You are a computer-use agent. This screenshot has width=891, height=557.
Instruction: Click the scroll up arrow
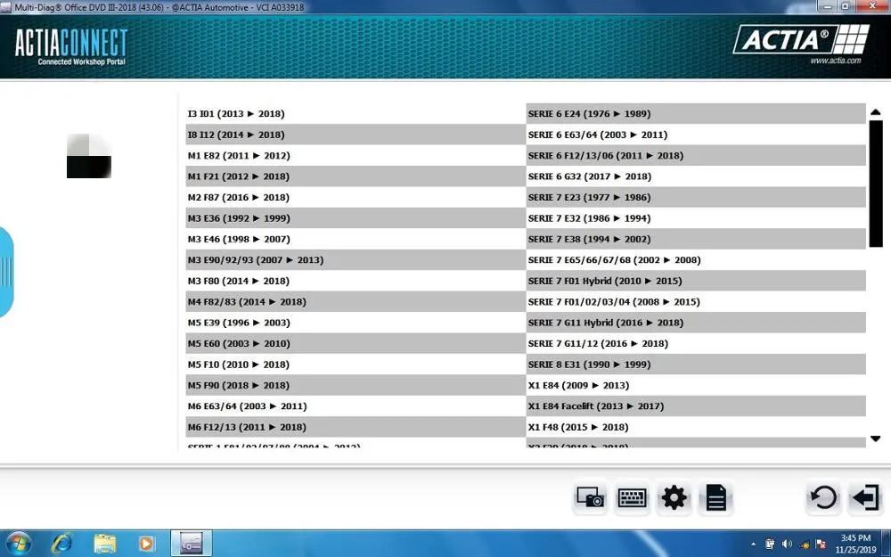[875, 112]
